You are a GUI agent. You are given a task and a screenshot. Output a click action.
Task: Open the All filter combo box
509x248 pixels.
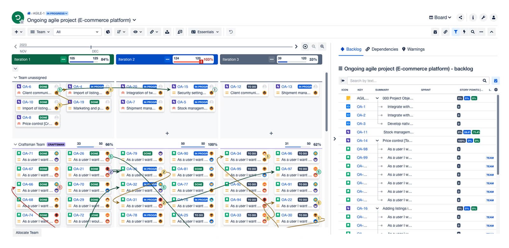(77, 32)
